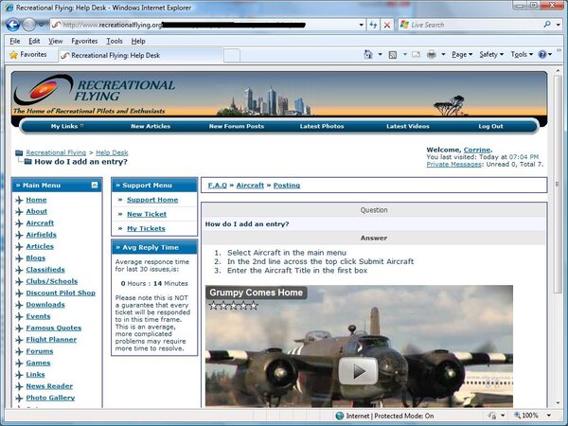This screenshot has width=568, height=426.
Task: Play the Grumpy Comes Home video
Action: click(x=359, y=370)
